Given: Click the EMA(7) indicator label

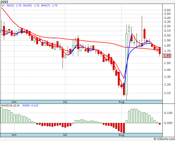Looking at the screenshot, I should [46, 6].
